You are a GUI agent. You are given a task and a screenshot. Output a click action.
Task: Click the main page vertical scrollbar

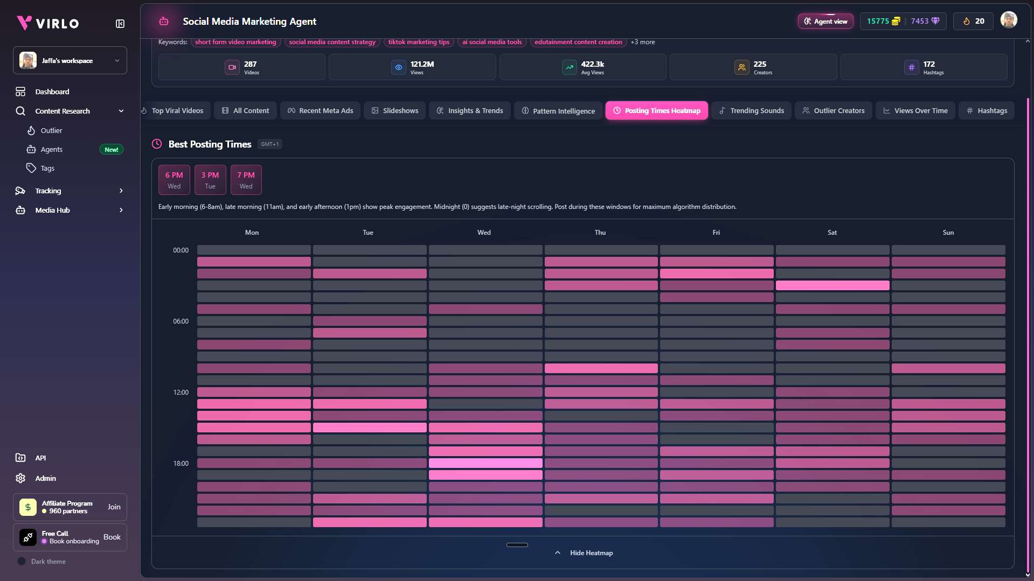1028,334
